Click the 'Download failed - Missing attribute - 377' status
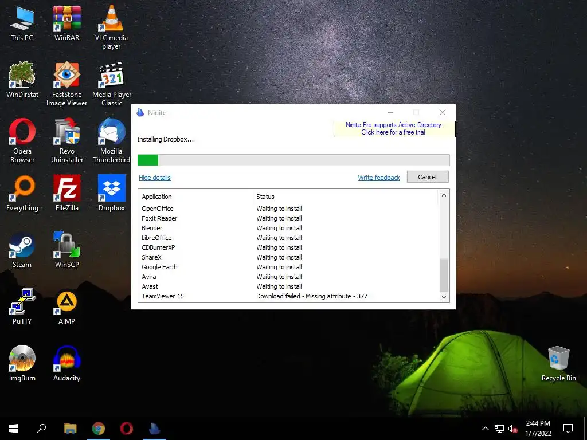This screenshot has height=440, width=587. point(312,296)
